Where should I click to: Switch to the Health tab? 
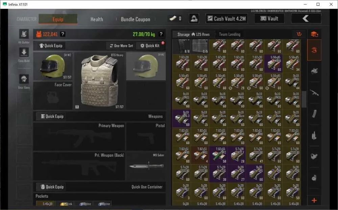point(97,19)
